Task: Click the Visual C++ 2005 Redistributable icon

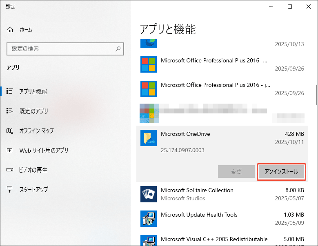Action: click(149, 240)
